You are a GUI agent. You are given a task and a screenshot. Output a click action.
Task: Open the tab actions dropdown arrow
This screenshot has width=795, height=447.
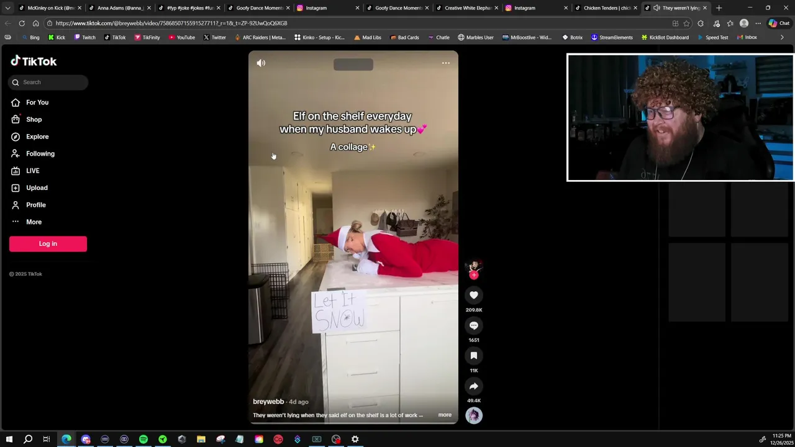tap(7, 8)
